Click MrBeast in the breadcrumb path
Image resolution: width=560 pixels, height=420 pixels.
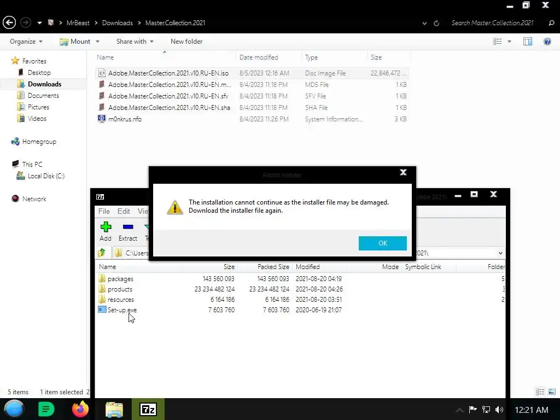point(78,23)
